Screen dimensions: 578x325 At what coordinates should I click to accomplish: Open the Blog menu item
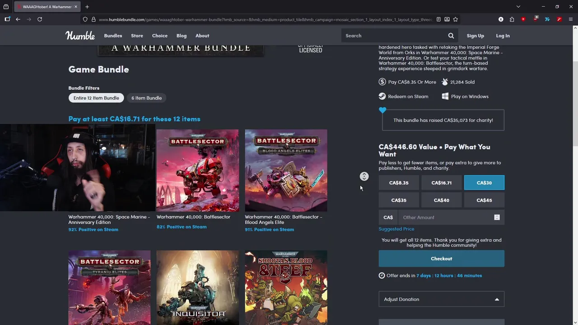(x=182, y=36)
